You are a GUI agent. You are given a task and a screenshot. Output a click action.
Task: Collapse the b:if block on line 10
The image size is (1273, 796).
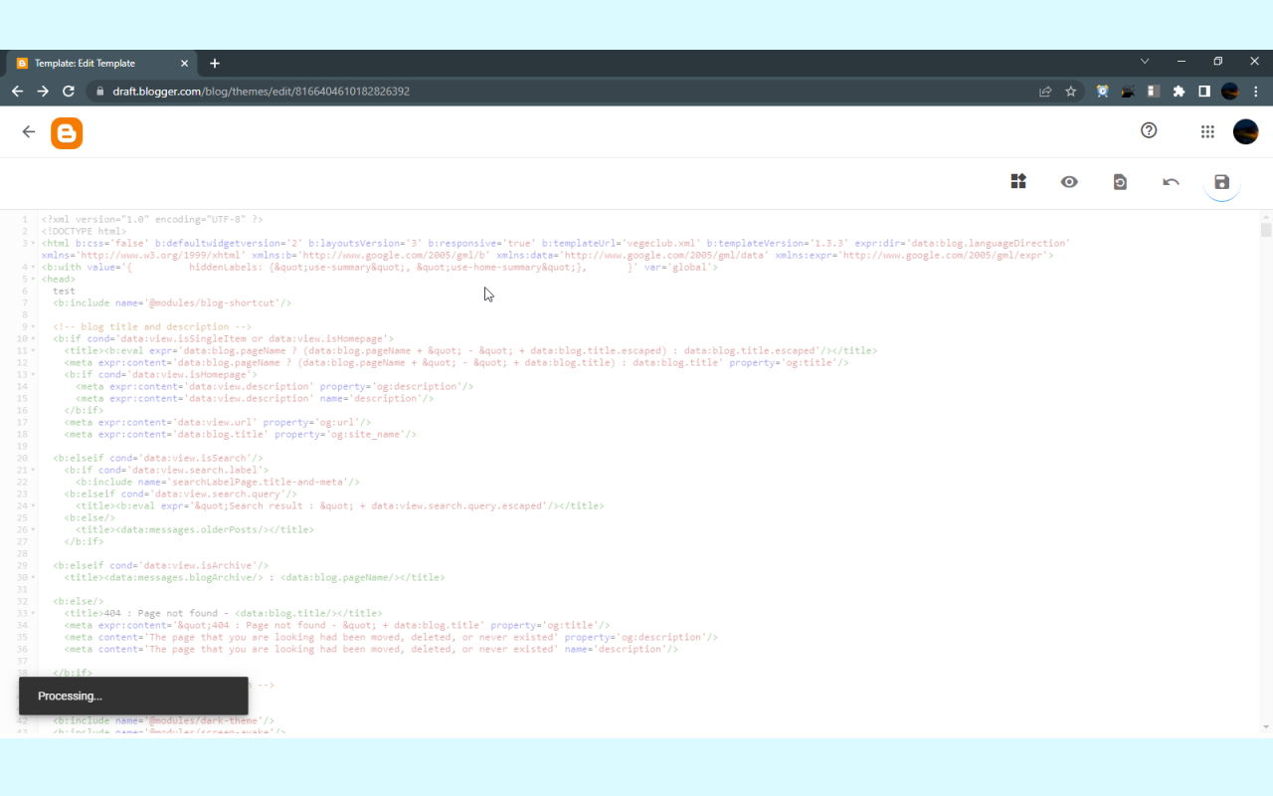tap(33, 338)
